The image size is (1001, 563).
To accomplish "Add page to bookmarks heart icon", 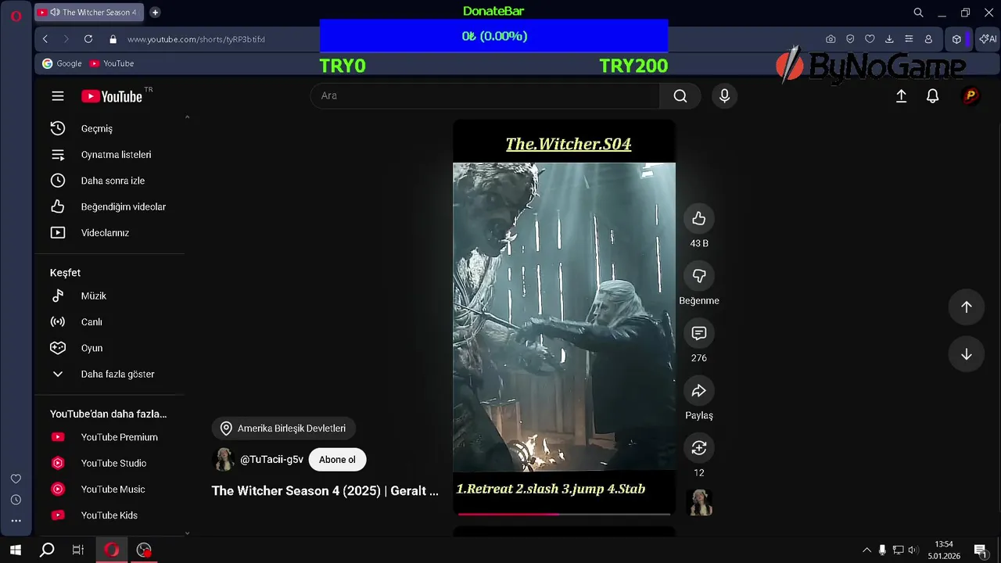I will pos(870,39).
